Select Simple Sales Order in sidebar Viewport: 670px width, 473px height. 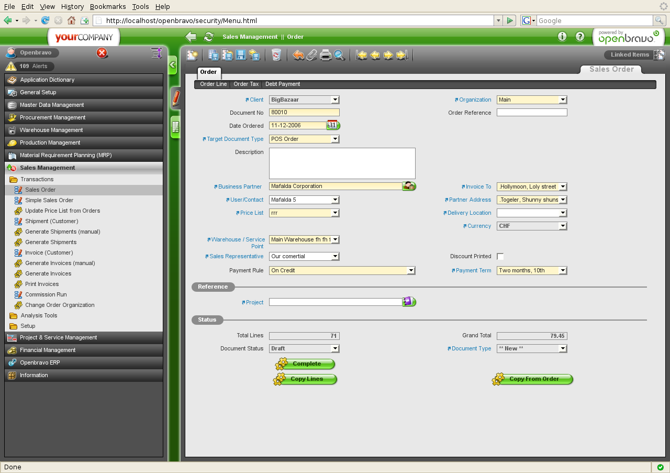coord(49,200)
